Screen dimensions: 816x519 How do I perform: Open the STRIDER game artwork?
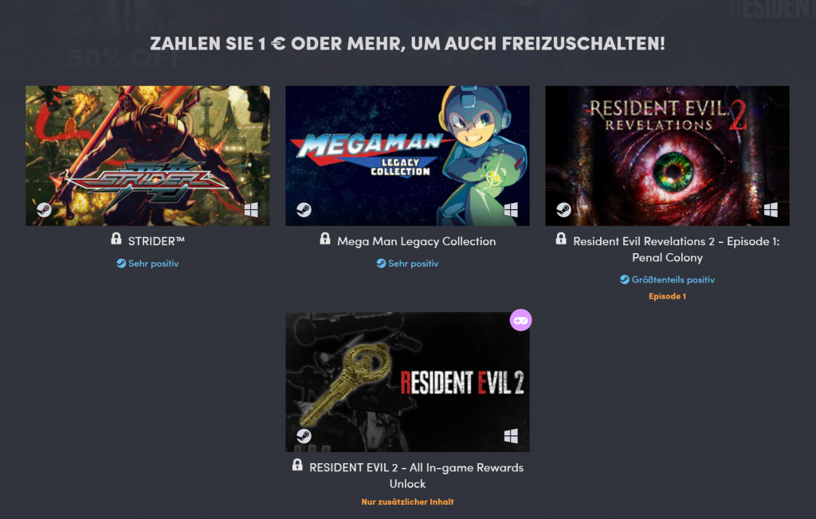click(x=147, y=156)
